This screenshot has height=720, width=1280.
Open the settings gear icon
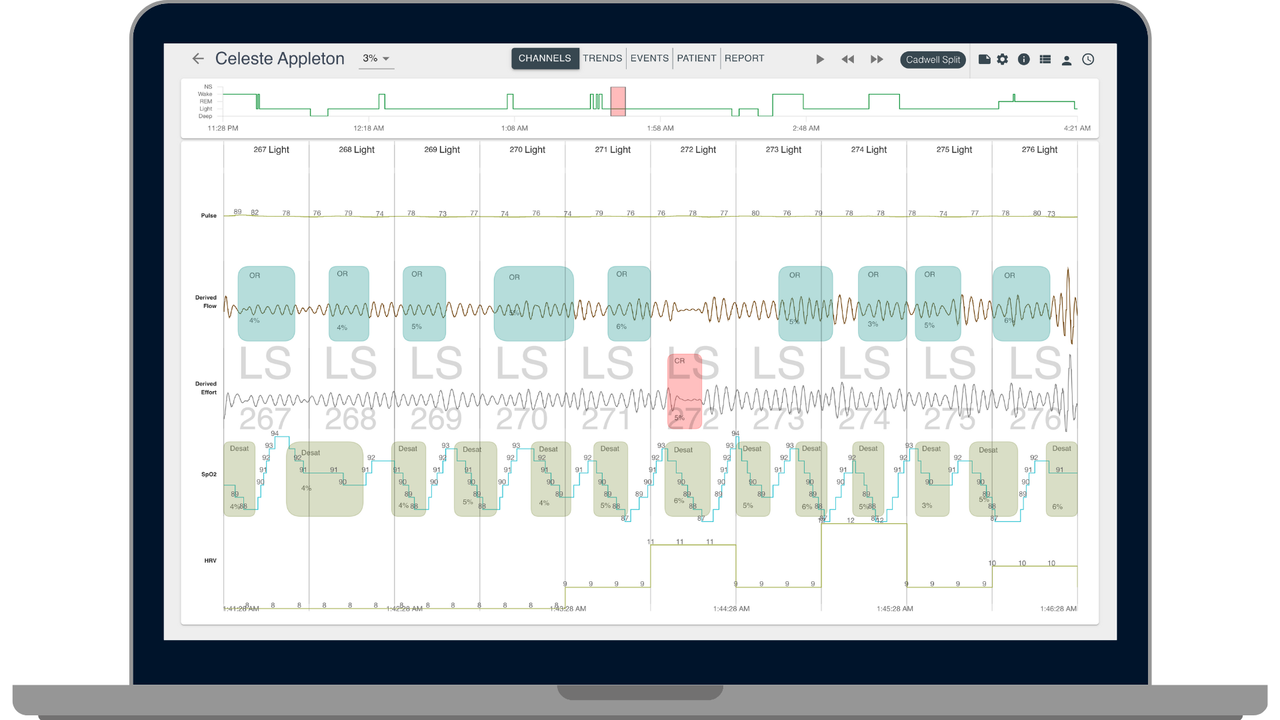[x=1003, y=59]
